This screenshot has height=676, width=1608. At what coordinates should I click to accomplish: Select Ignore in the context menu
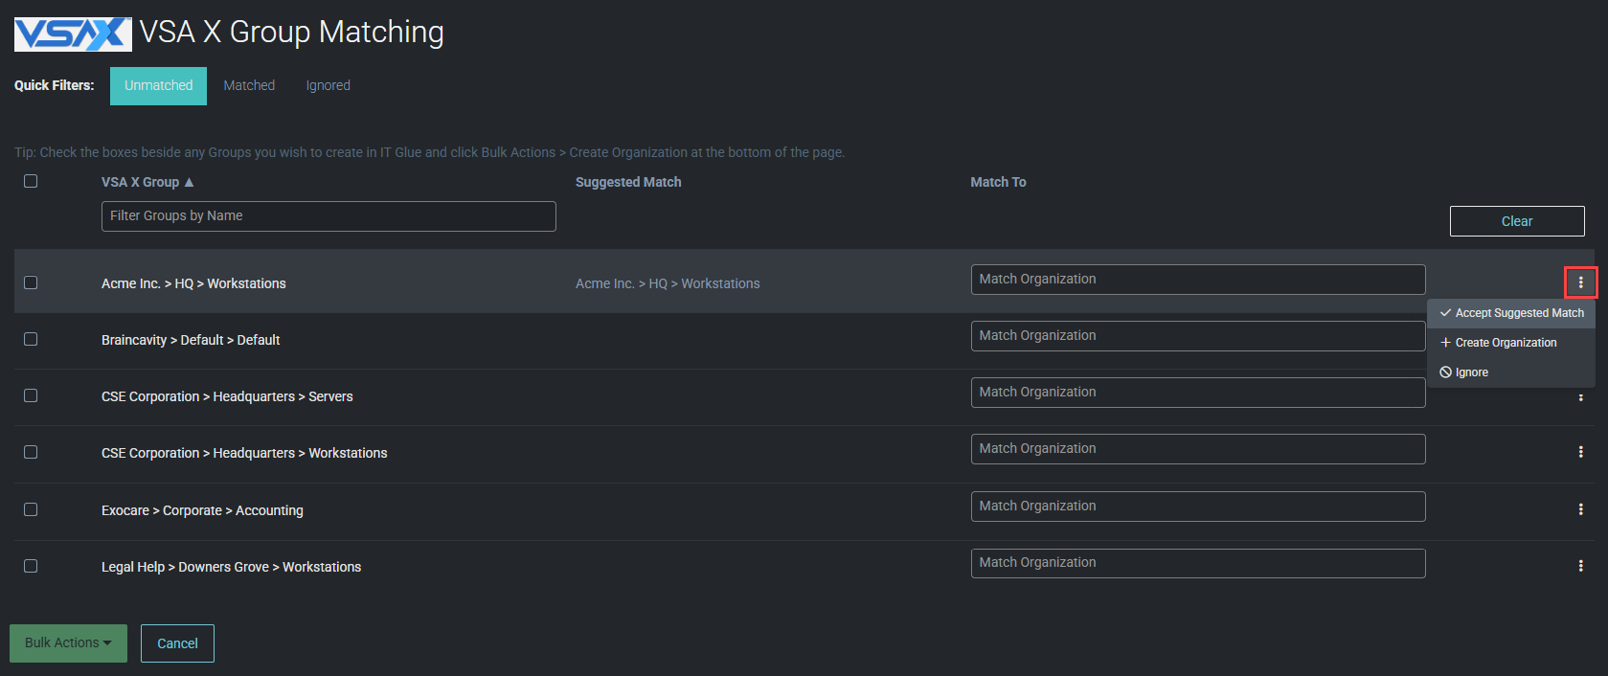[x=1471, y=372]
